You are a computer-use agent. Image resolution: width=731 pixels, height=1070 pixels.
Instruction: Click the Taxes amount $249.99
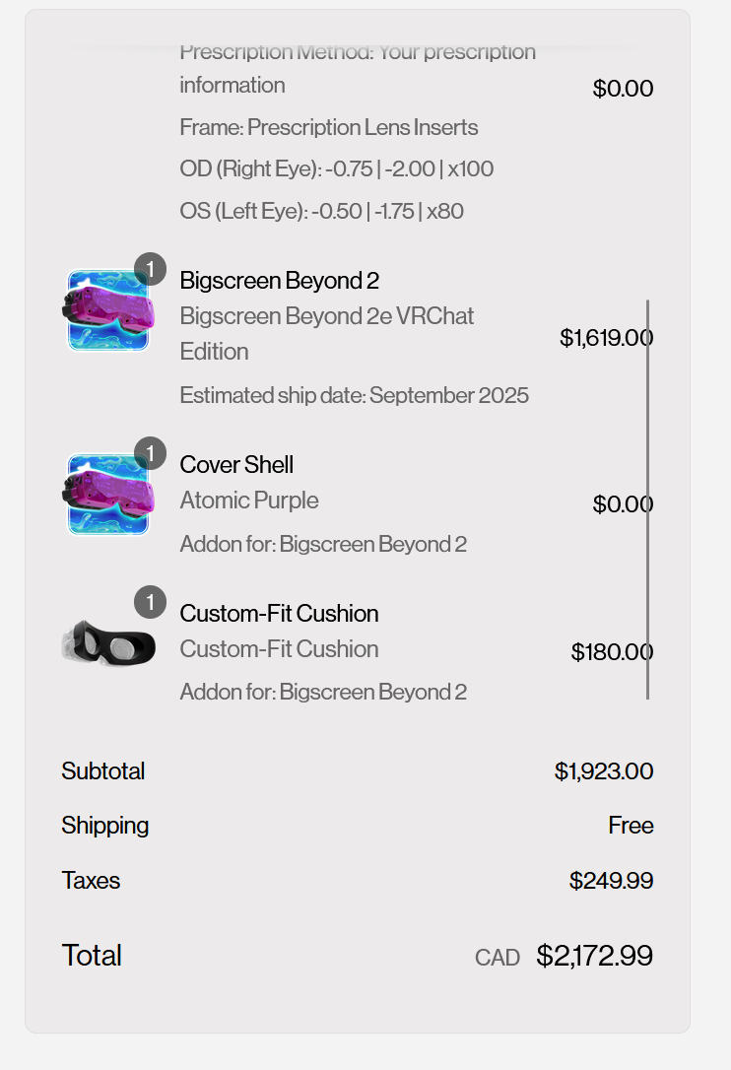pos(611,880)
